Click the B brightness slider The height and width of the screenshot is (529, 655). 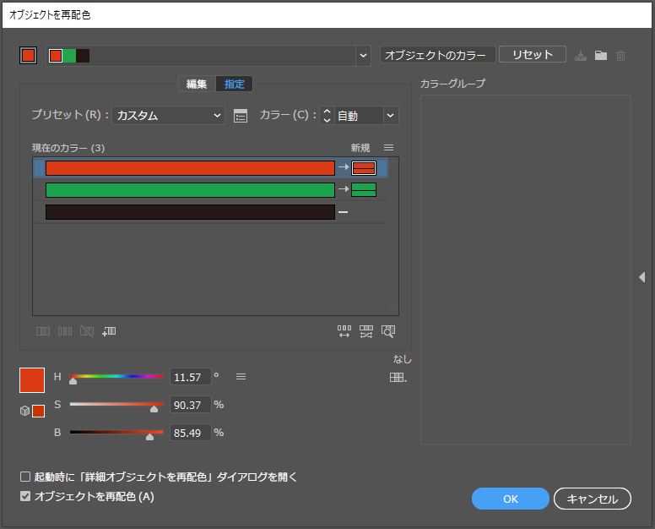(x=116, y=433)
